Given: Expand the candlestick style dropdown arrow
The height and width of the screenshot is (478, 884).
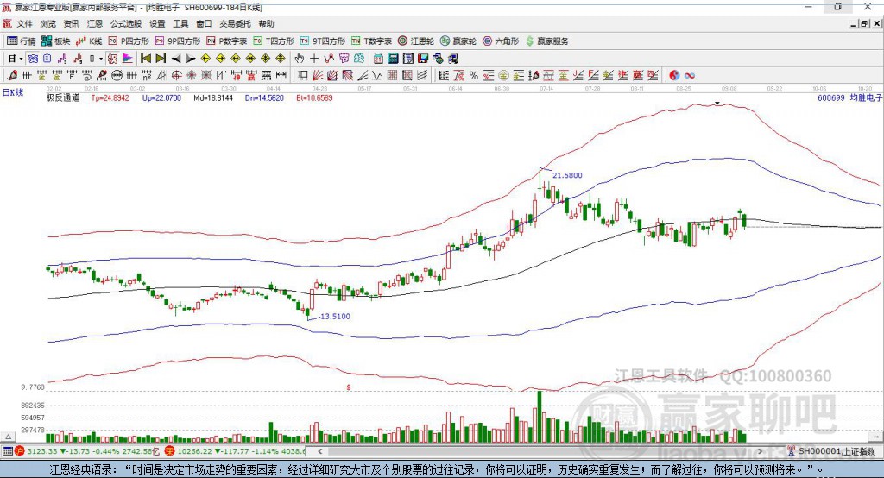Looking at the screenshot, I should point(101,59).
